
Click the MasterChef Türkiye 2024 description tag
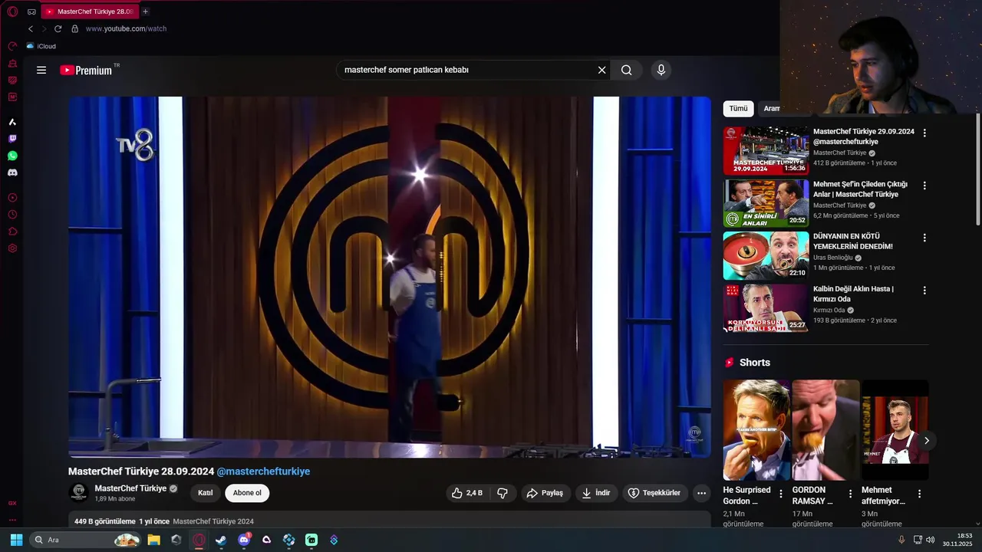coord(213,521)
